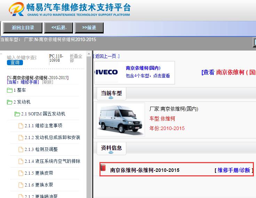Open 2.1.4 液压系统内空气的排除
Image resolution: width=256 pixels, height=198 pixels.
point(53,161)
